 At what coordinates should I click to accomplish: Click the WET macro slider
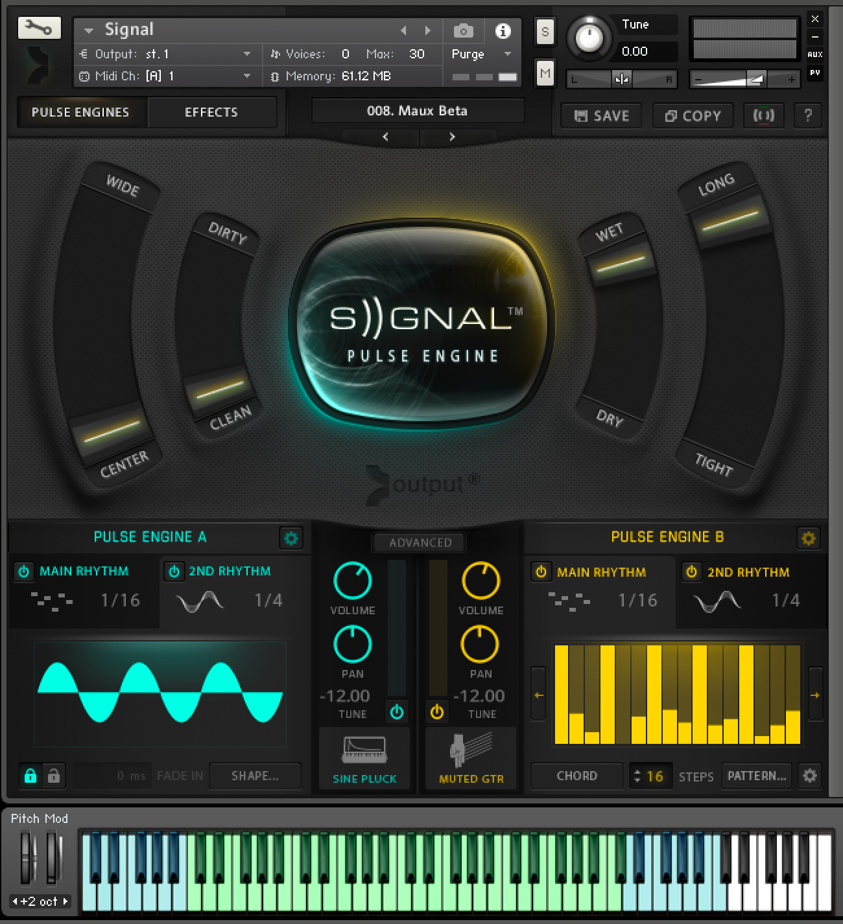619,262
